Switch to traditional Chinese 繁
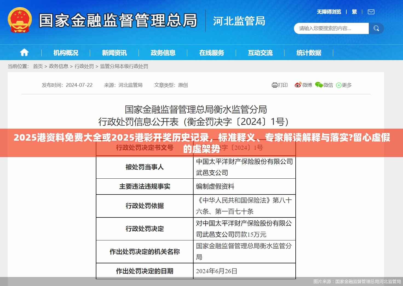The height and width of the screenshot is (286, 403). [x=354, y=12]
